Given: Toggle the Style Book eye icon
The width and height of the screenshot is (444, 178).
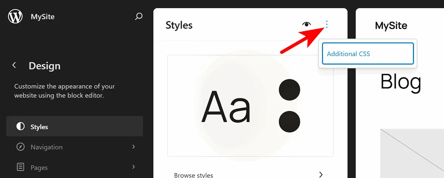Looking at the screenshot, I should tap(306, 25).
